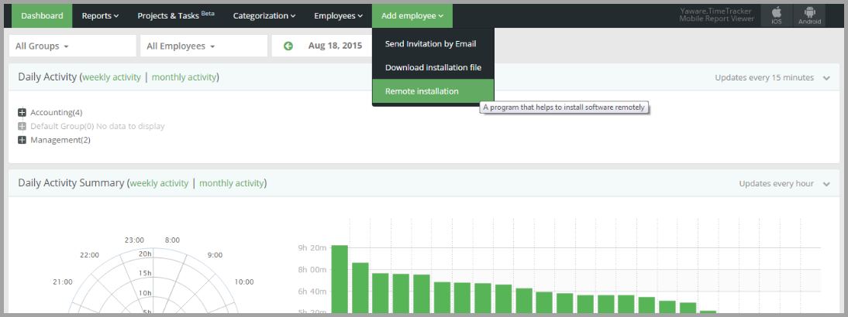Select Remote installation option
Image resolution: width=848 pixels, height=317 pixels.
[433, 91]
